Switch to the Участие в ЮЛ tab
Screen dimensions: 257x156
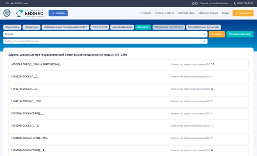[100, 27]
